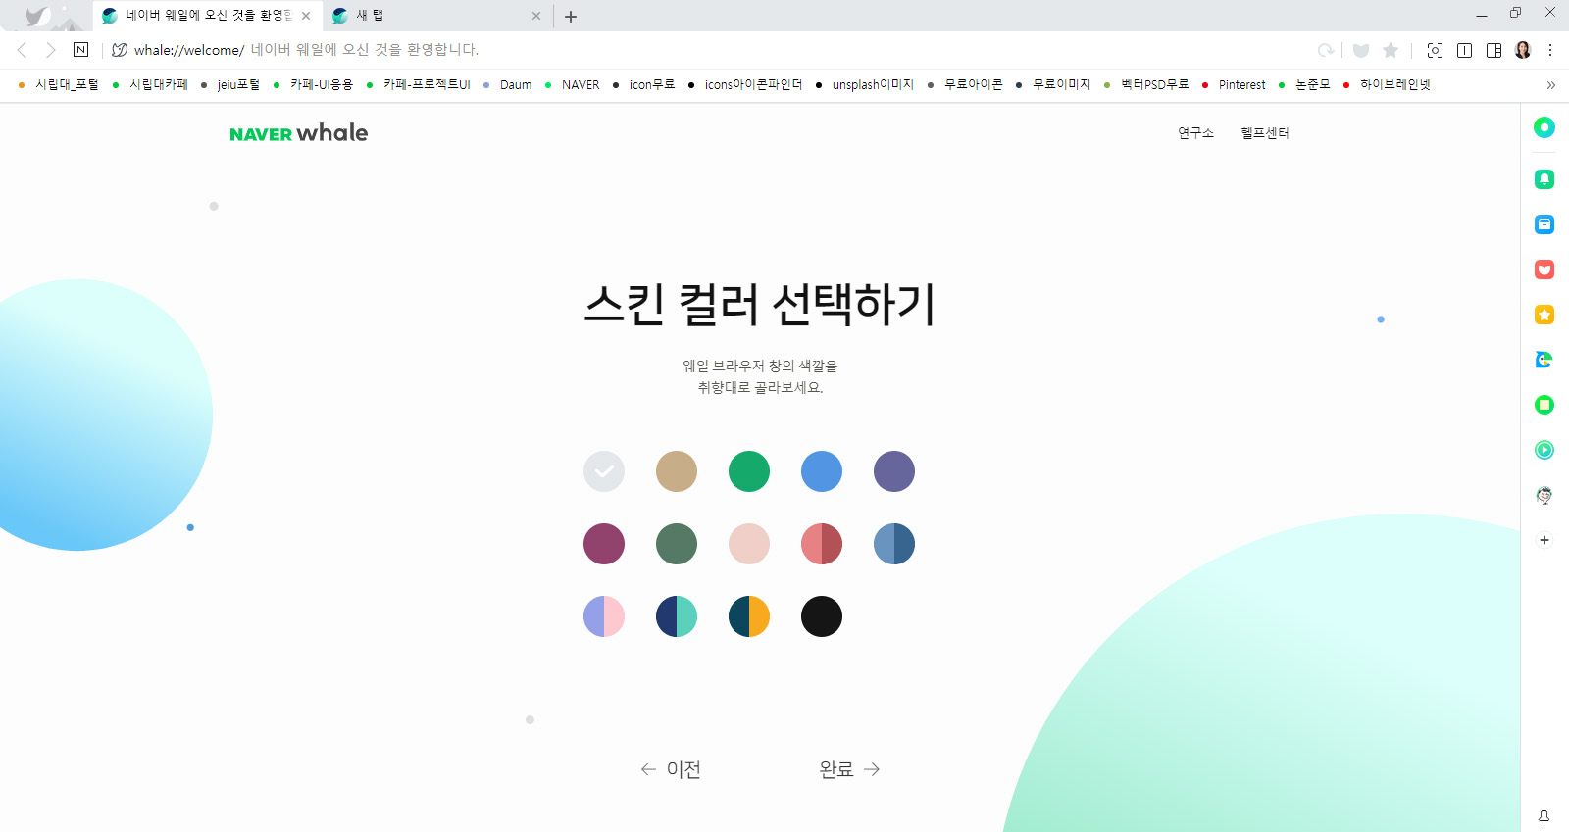
Task: Open the user profile avatar
Action: click(1523, 50)
